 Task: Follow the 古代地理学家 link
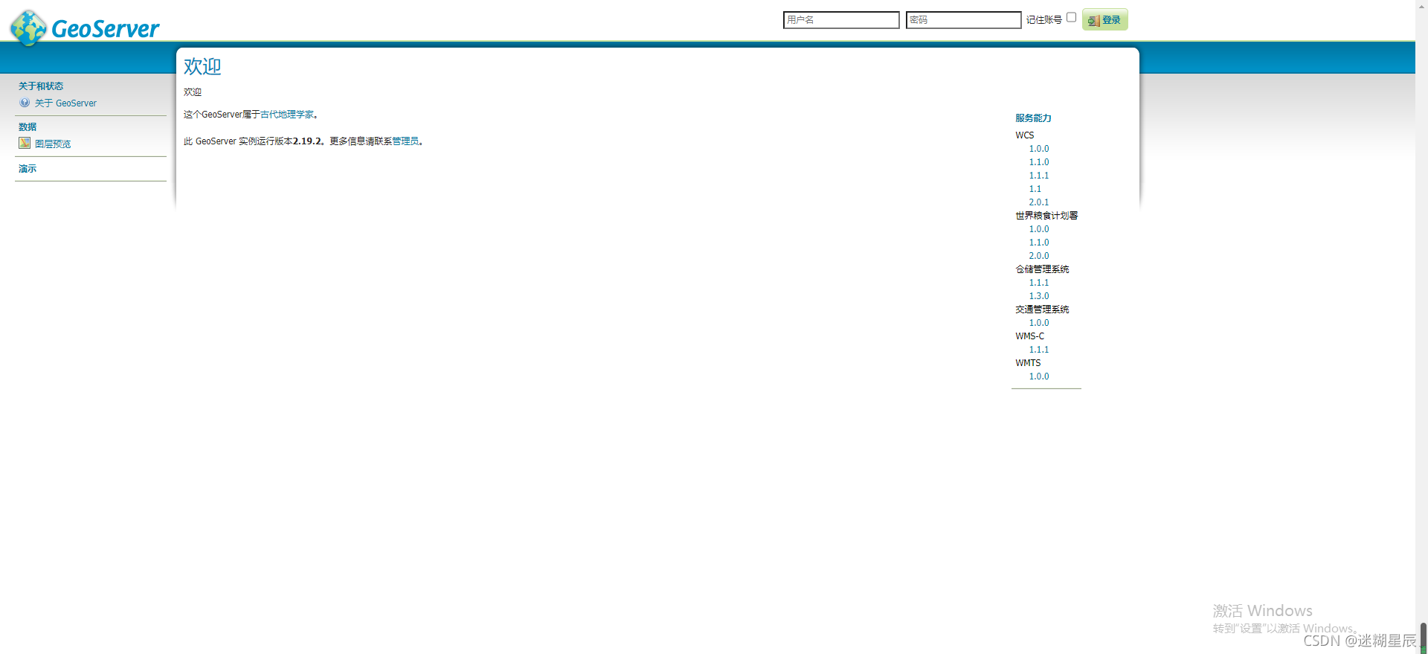pyautogui.click(x=287, y=115)
